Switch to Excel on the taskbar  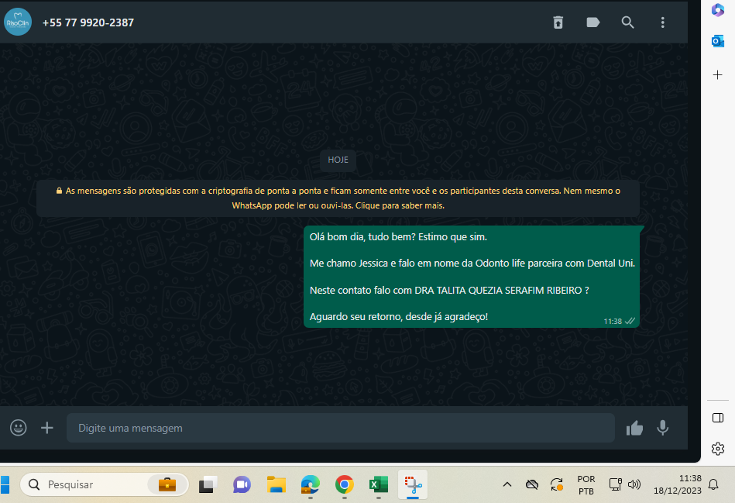379,484
